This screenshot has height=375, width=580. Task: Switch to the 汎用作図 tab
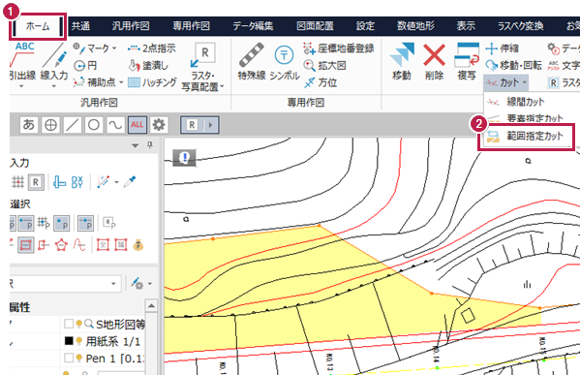pos(131,26)
